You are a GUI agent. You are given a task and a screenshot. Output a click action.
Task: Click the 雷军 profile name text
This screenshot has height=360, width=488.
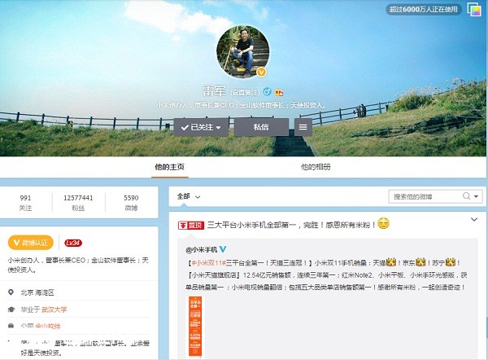coord(214,91)
